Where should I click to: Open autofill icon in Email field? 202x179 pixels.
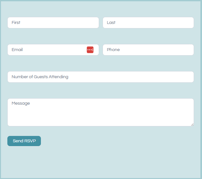point(90,50)
